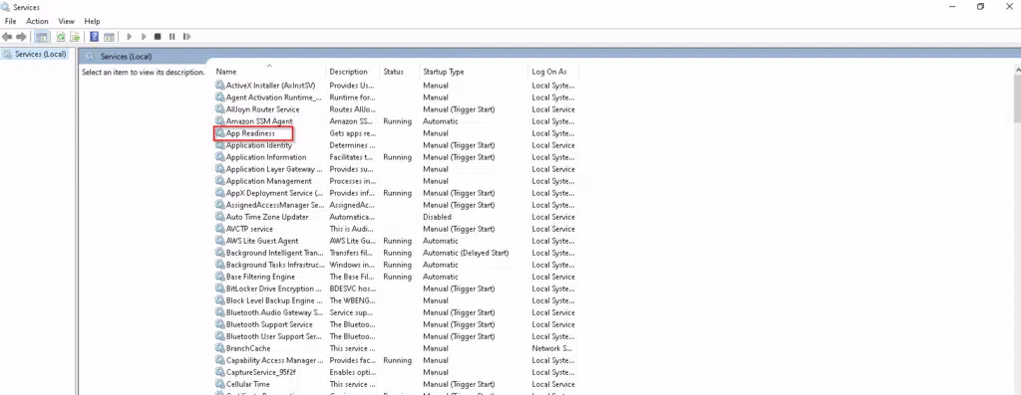Select Services (Local) in the console tree

click(40, 55)
